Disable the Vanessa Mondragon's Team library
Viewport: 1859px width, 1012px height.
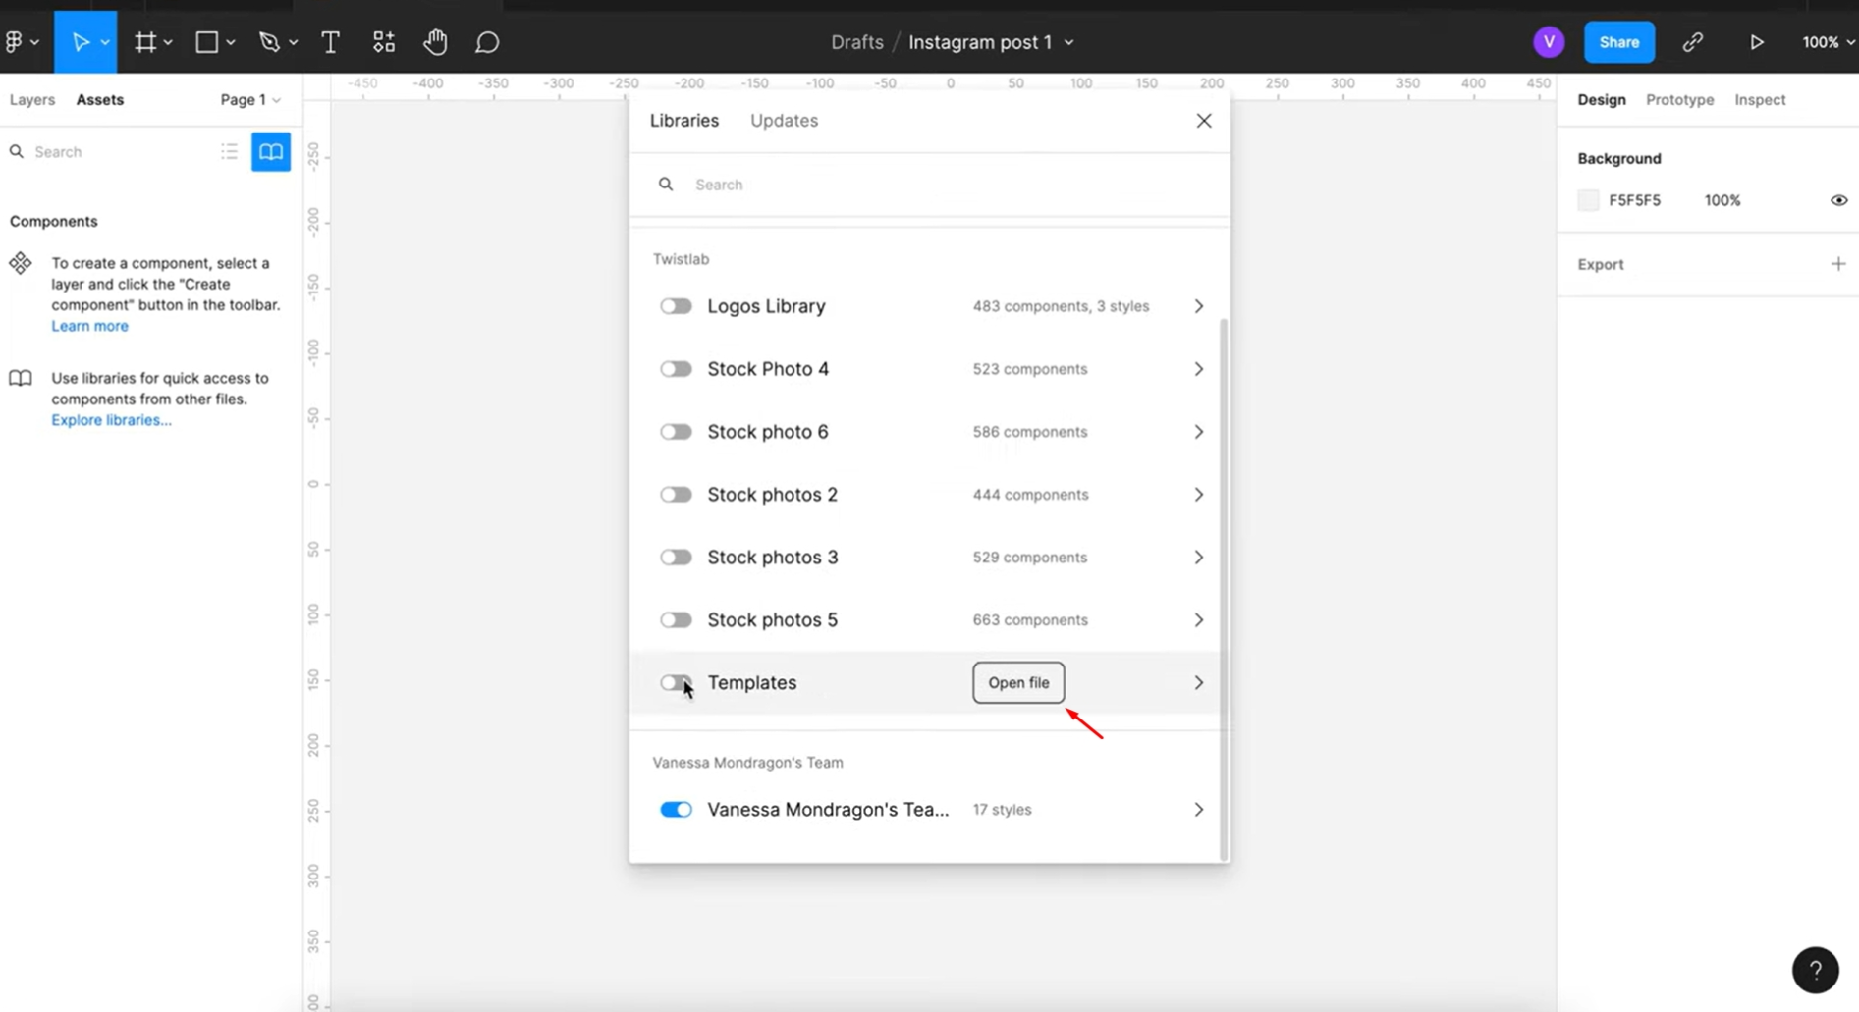point(676,809)
